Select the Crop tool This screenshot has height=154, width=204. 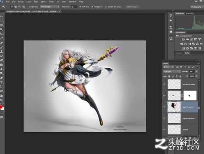tap(1, 34)
